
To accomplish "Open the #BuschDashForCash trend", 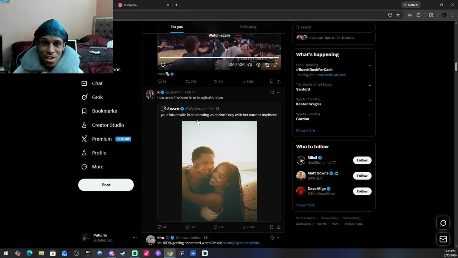I will tap(314, 70).
